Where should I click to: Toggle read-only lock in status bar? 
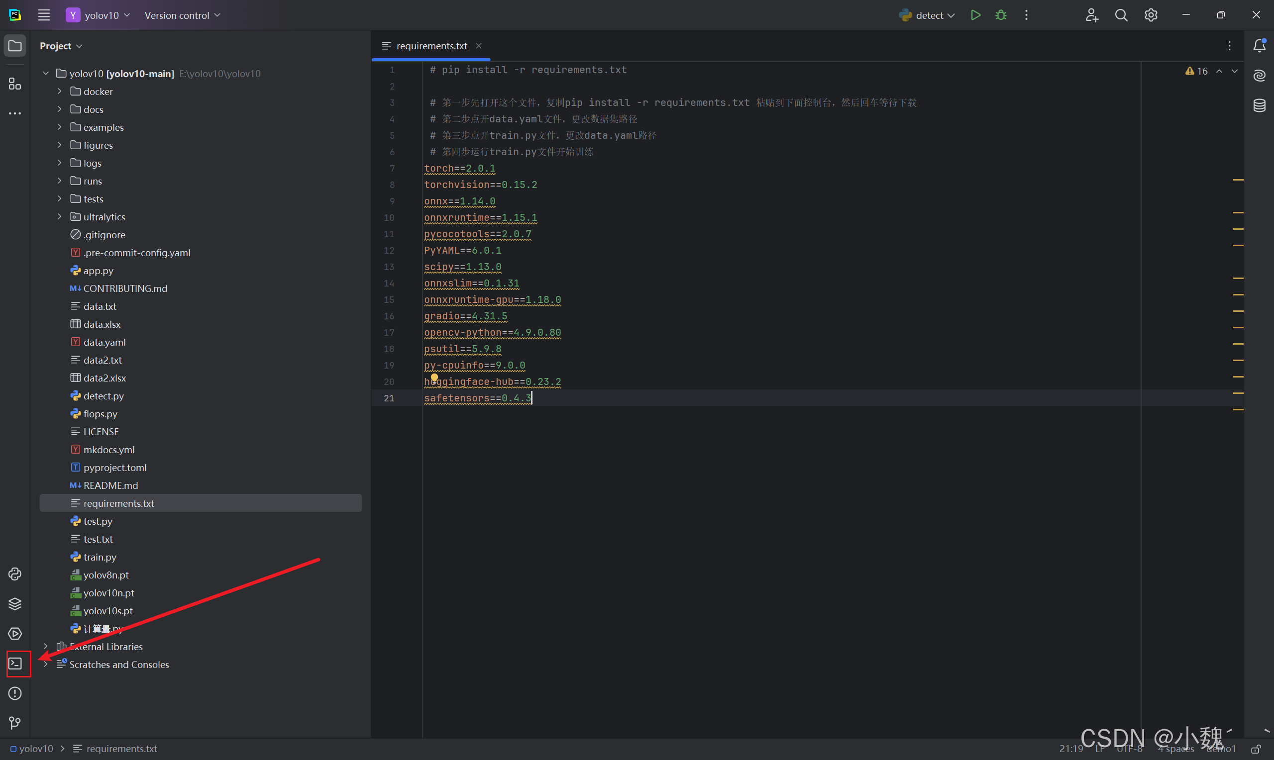(x=1256, y=749)
